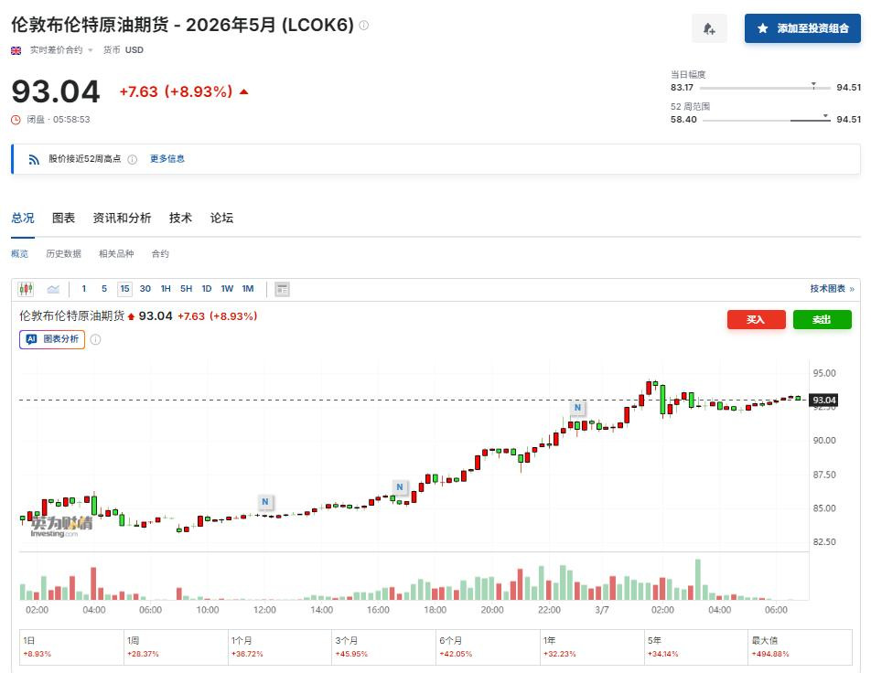Click the red 买入 button
The height and width of the screenshot is (673, 871).
coord(756,319)
